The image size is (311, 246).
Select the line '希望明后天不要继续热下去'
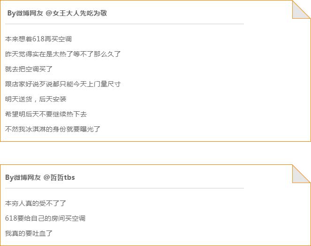tap(46, 114)
